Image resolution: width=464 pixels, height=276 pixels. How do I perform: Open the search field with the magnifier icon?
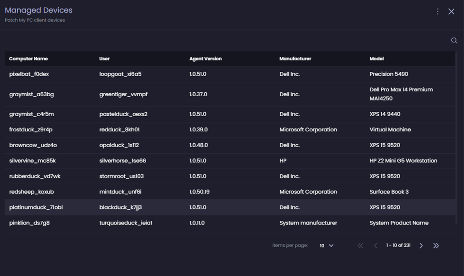[454, 40]
